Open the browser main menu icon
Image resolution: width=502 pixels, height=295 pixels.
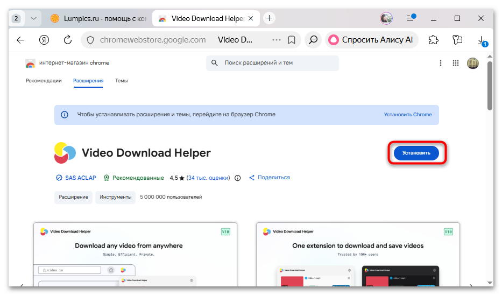coord(411,18)
